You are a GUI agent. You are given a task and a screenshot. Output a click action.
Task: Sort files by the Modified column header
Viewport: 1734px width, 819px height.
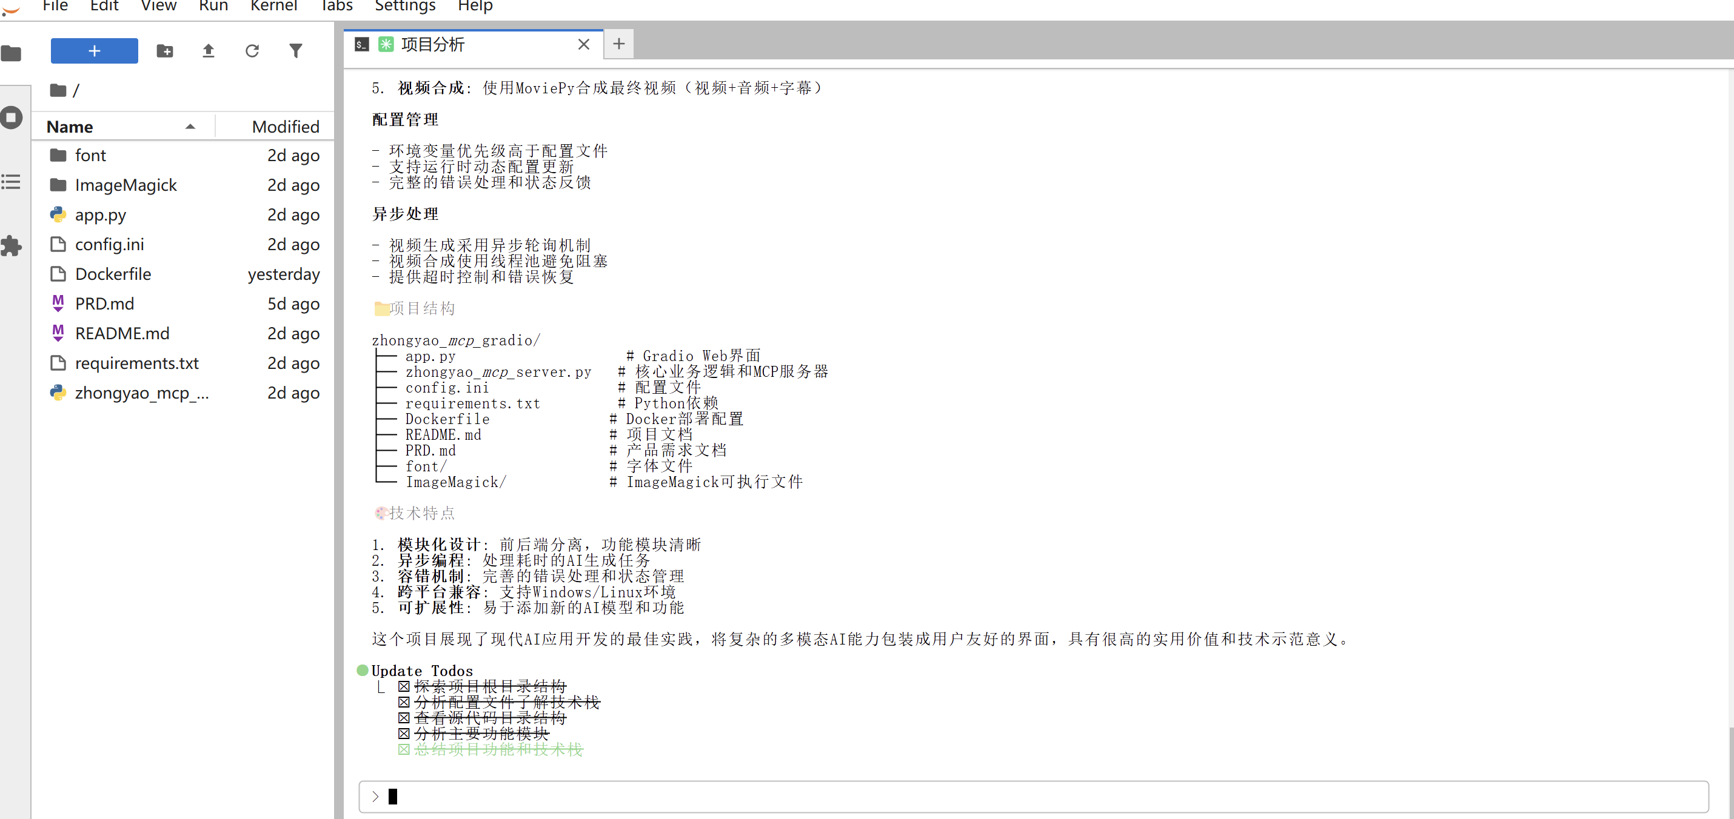click(x=286, y=127)
